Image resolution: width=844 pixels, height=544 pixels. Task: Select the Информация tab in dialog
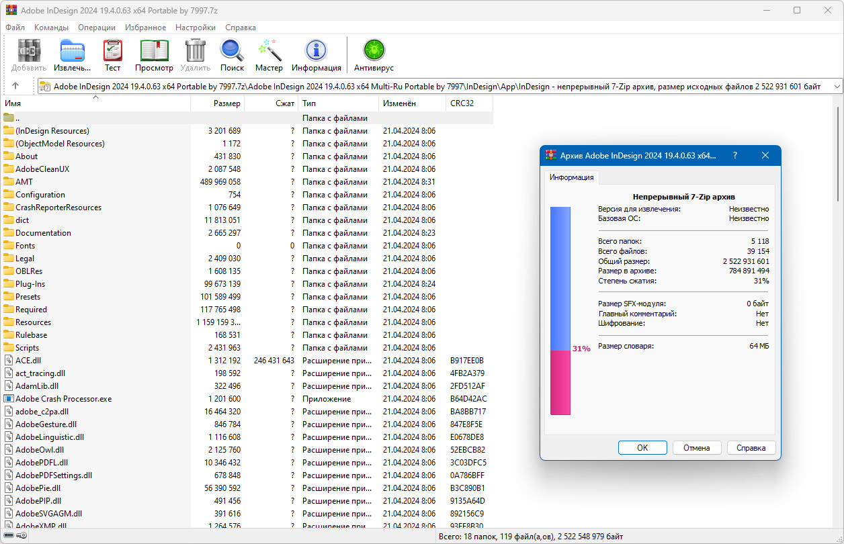coord(571,177)
